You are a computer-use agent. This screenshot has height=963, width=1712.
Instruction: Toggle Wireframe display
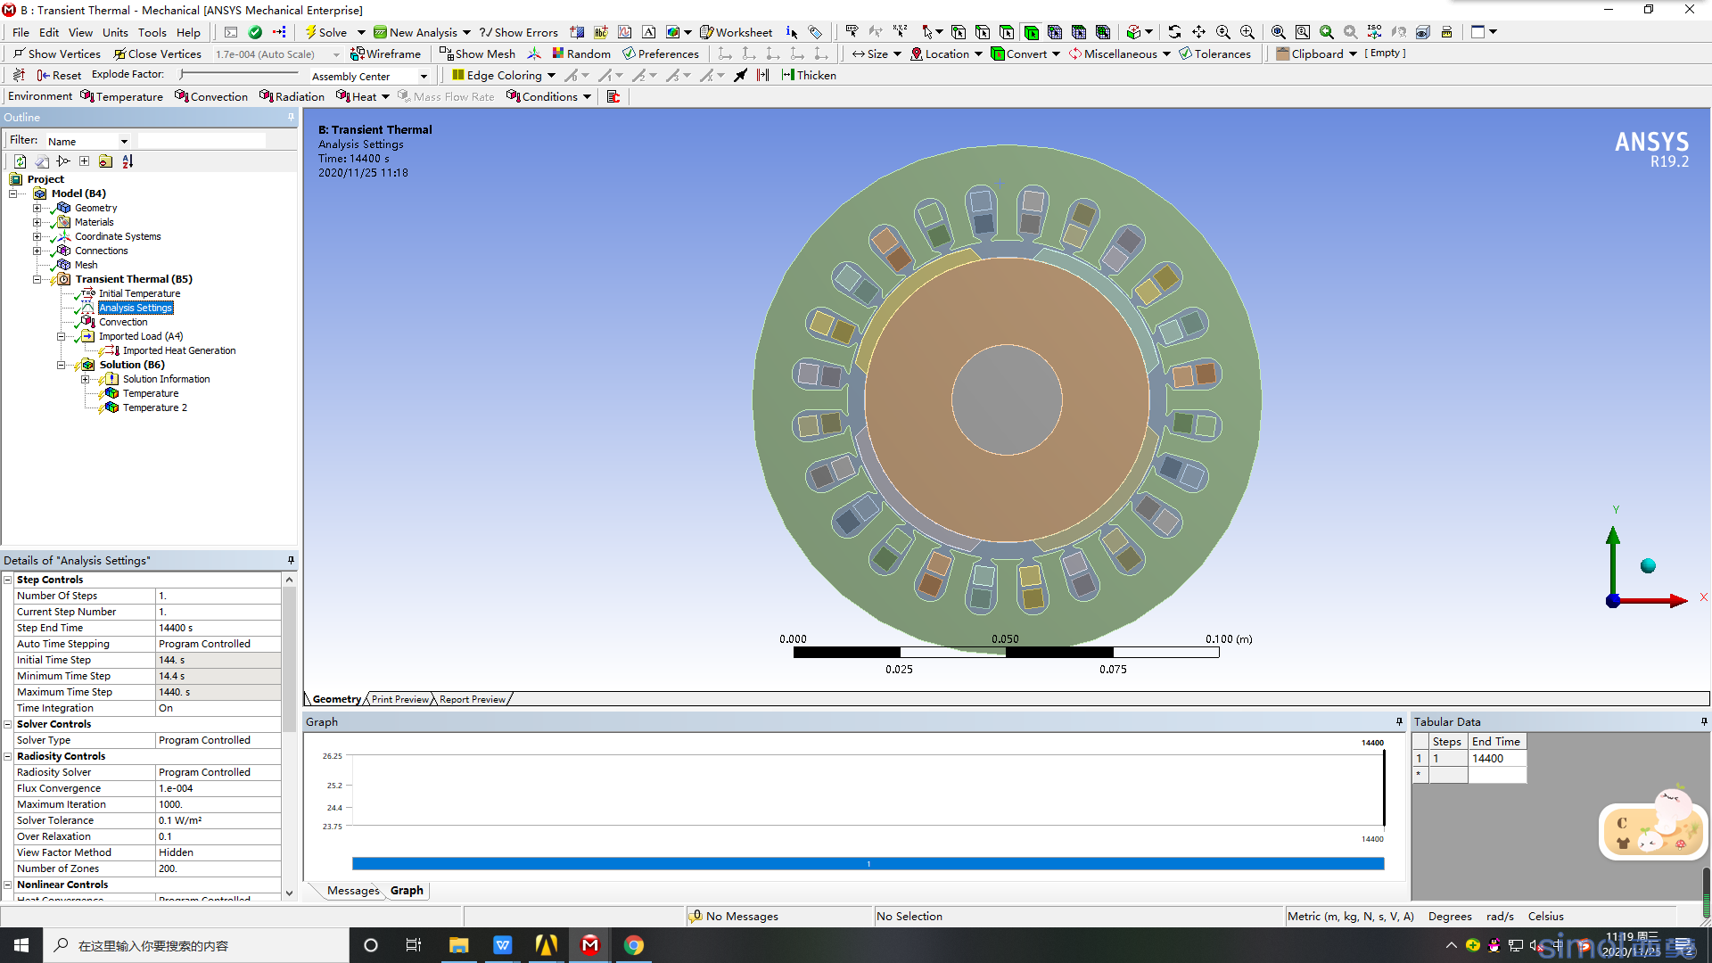point(385,53)
